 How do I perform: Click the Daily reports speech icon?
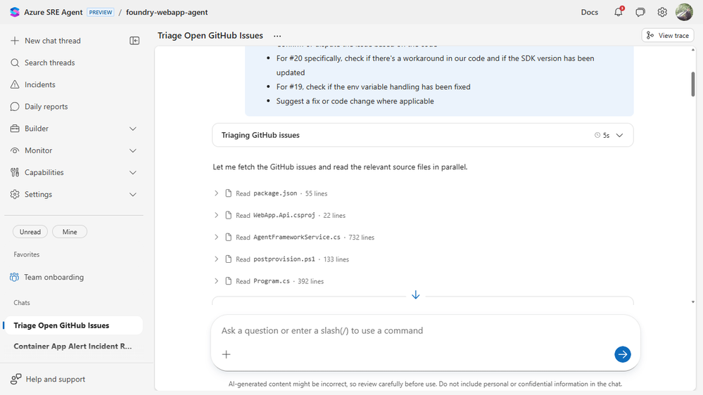click(15, 107)
